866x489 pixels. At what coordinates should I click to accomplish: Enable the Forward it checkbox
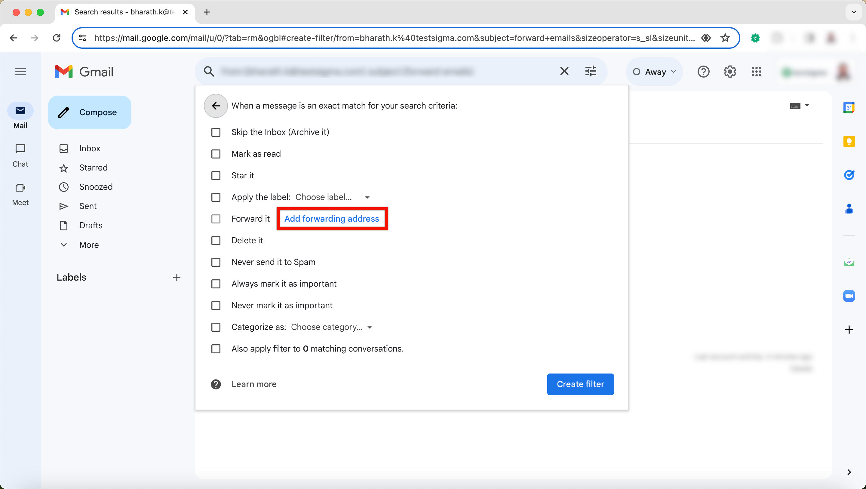216,218
